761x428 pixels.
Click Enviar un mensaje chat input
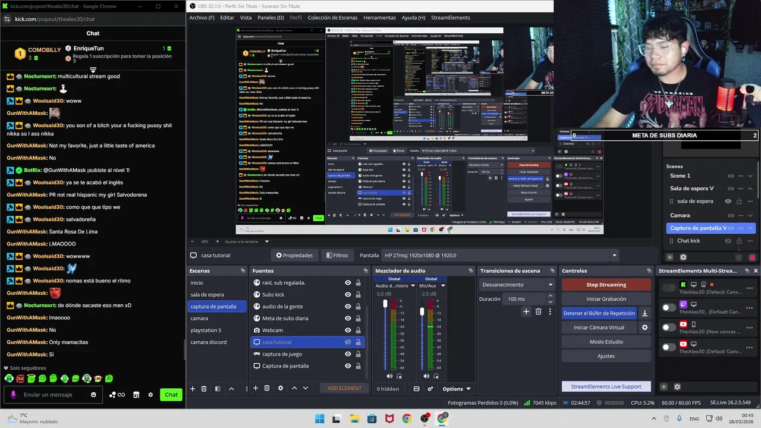[54, 395]
